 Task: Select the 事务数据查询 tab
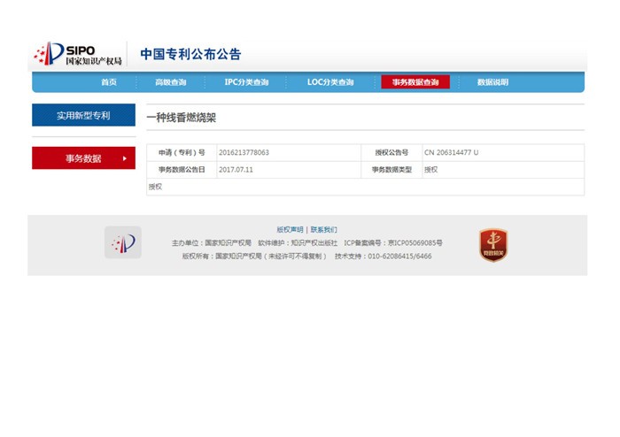coord(415,82)
